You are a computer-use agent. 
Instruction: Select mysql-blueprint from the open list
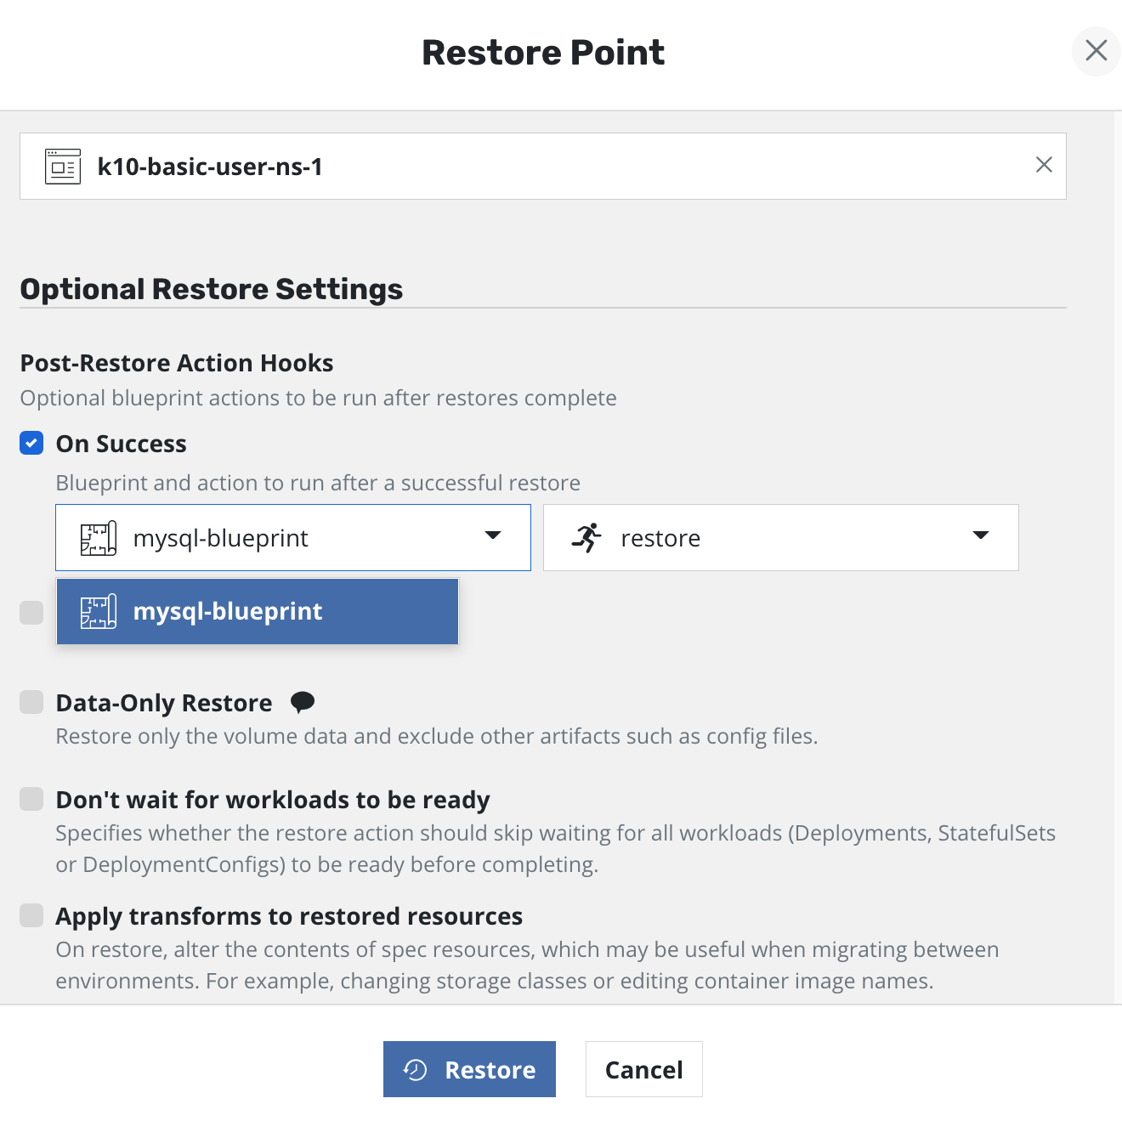pos(255,612)
